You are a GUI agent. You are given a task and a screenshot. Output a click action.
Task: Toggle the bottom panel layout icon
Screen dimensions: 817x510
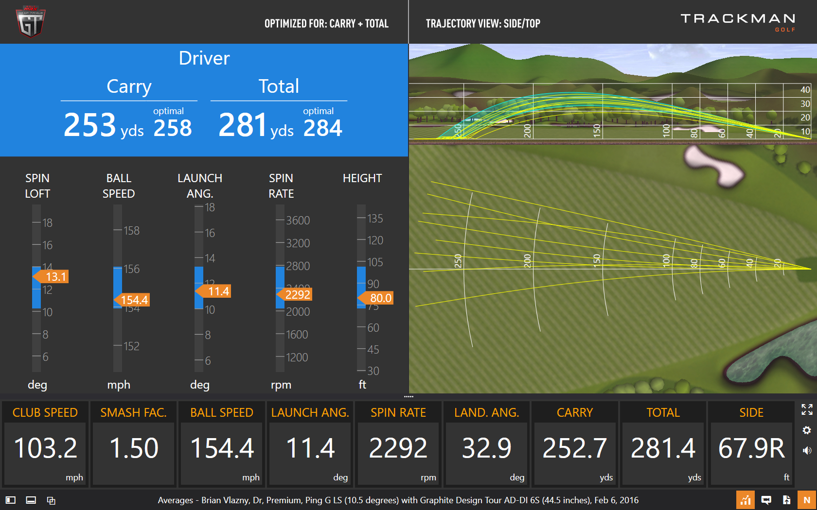pos(31,500)
